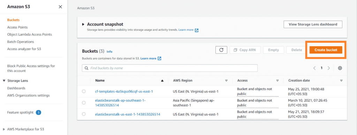The height and width of the screenshot is (135, 357).
Task: Go to the next page arrow
Action: click(329, 68)
